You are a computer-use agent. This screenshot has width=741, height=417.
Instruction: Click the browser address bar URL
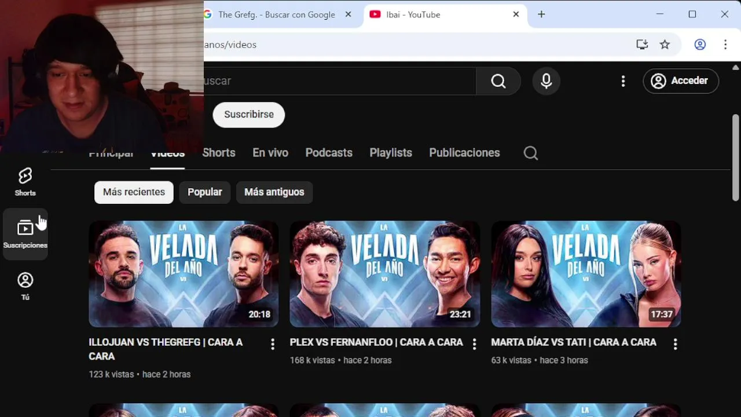[230, 45]
